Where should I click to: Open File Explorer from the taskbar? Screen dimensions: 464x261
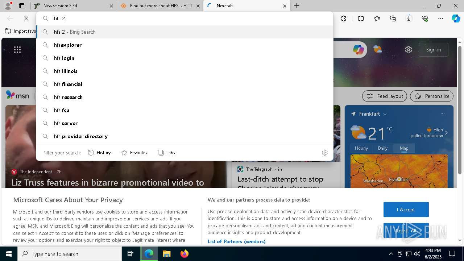(x=166, y=254)
